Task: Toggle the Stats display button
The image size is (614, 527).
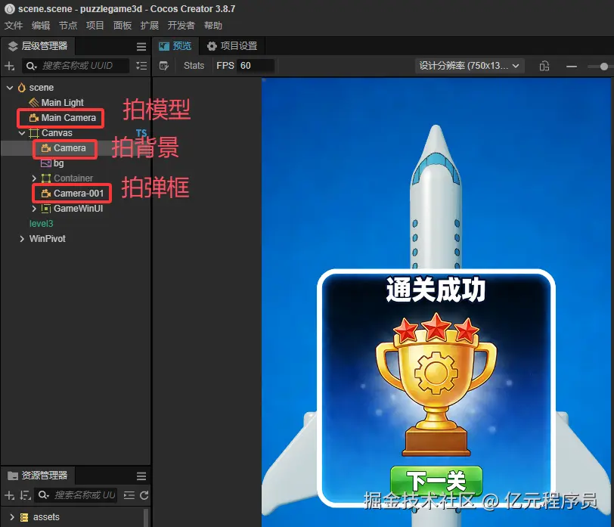Action: [x=194, y=66]
